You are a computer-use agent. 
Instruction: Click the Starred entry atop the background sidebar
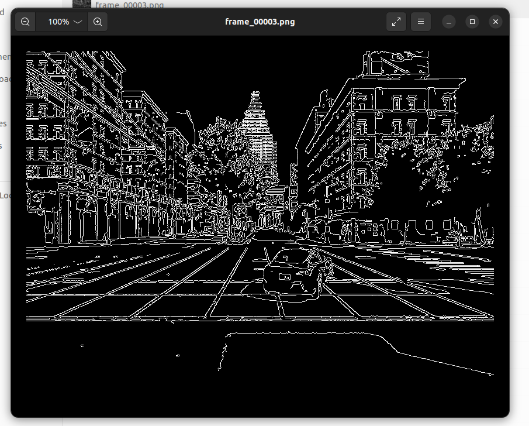[3, 12]
